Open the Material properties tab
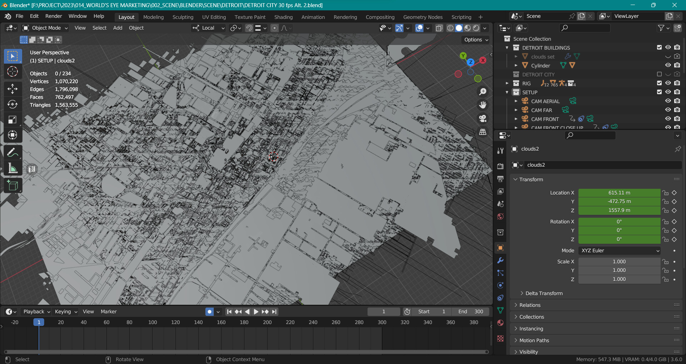686x364 pixels. click(x=500, y=323)
